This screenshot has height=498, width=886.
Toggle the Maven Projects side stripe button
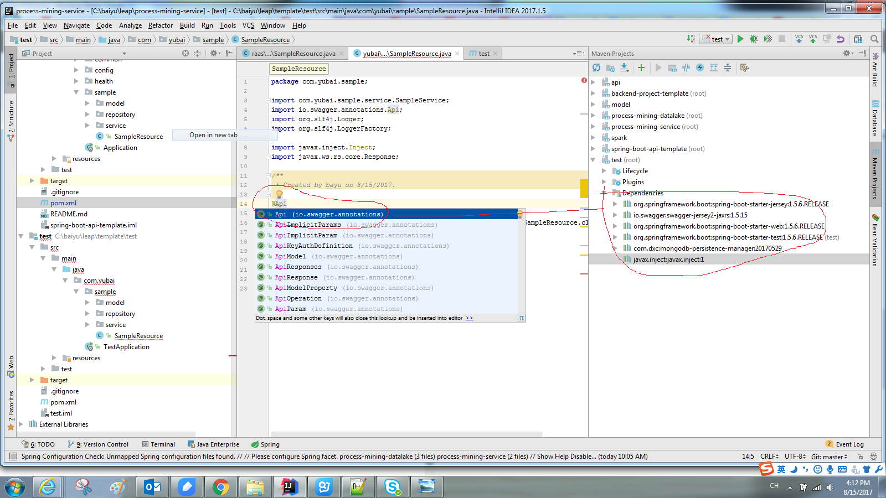pos(875,173)
